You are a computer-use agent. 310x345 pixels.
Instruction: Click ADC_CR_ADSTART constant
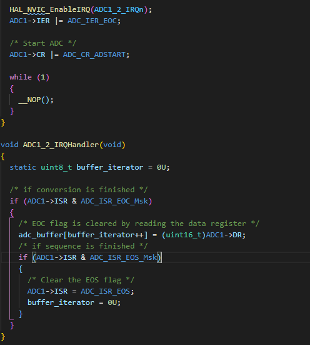[x=94, y=54]
